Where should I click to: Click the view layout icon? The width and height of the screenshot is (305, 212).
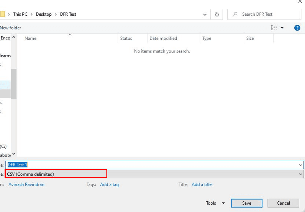[274, 28]
